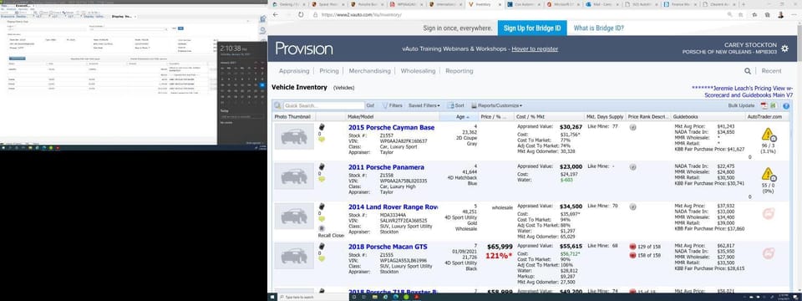Click the price tag icon for 2014 Range Rover
The height and width of the screenshot is (301, 802).
click(322, 207)
